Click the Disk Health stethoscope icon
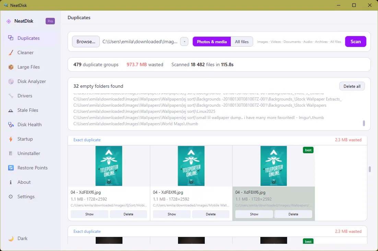This screenshot has height=251, width=378. tap(11, 124)
